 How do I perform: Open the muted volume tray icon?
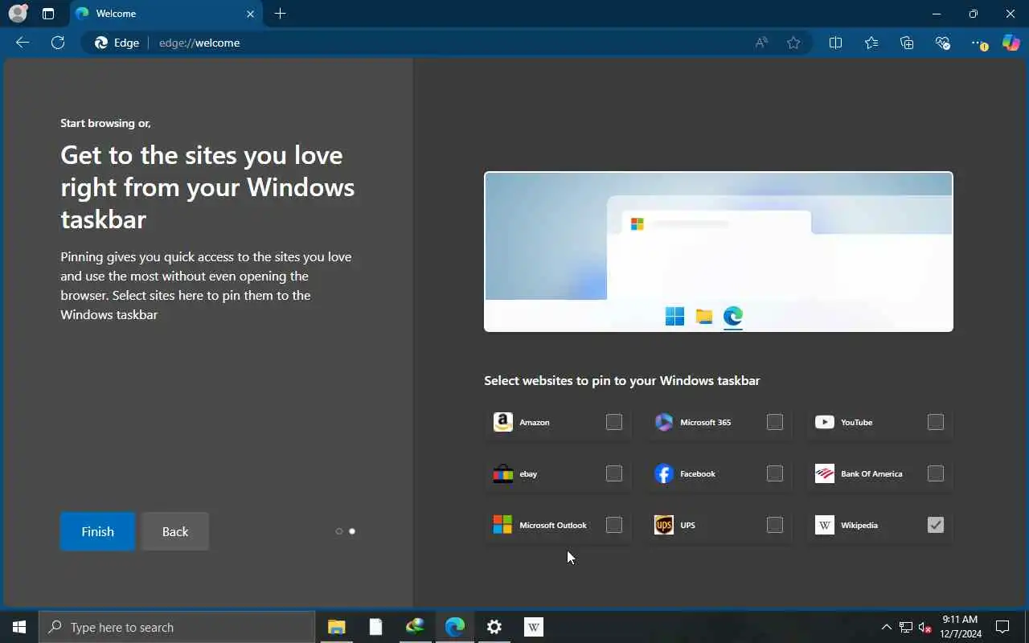pos(925,627)
